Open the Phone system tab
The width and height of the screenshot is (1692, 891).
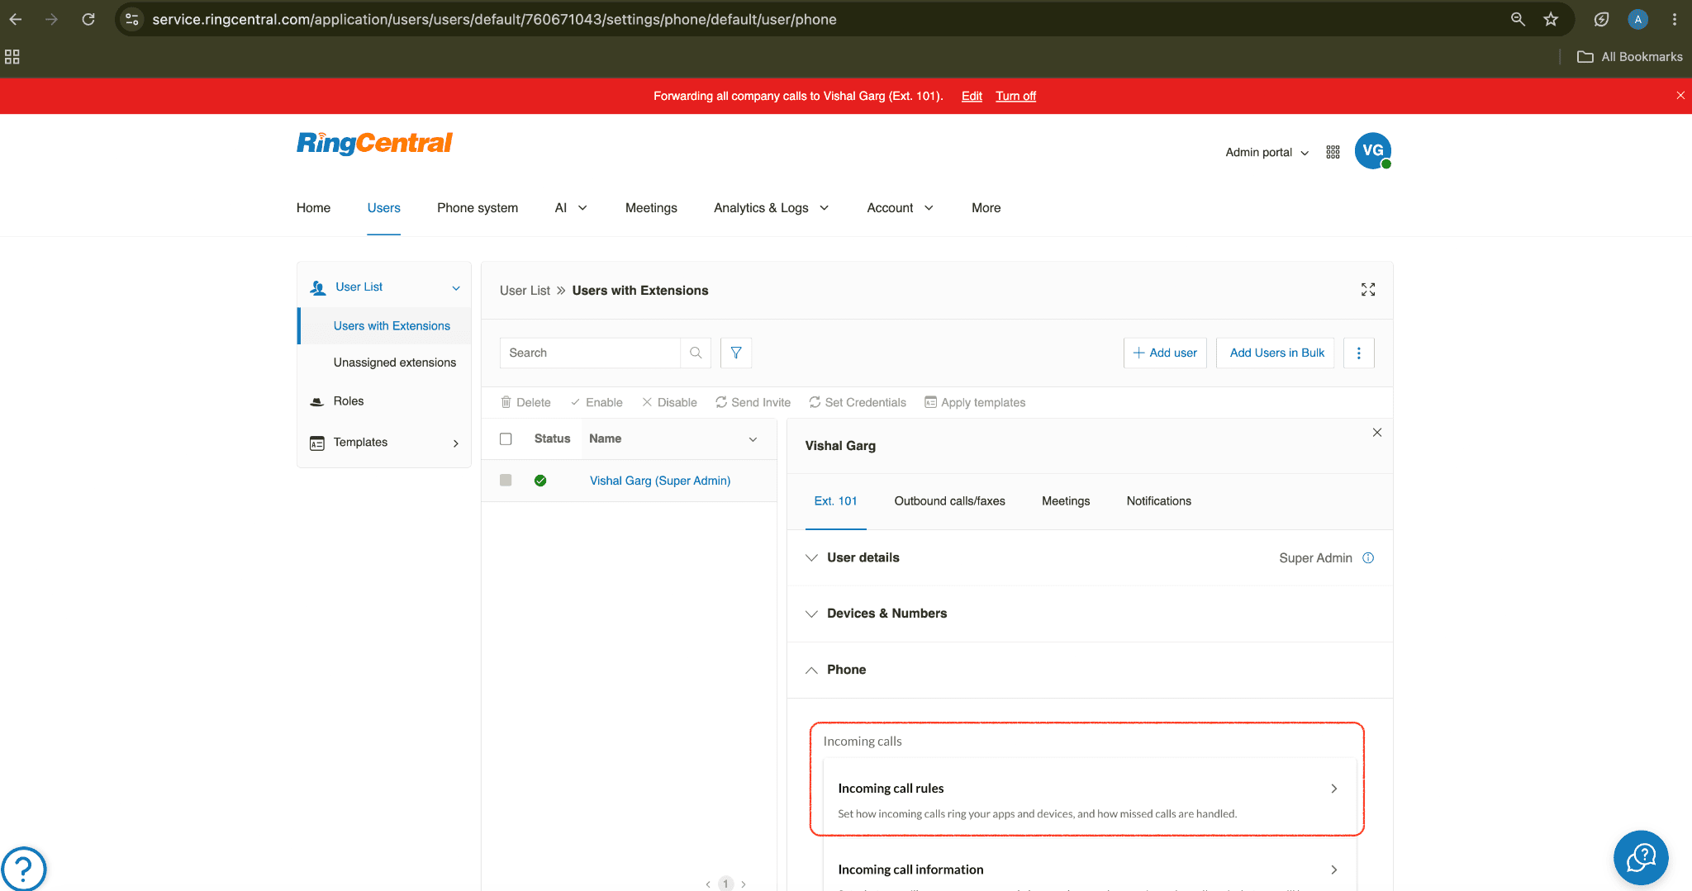coord(478,208)
